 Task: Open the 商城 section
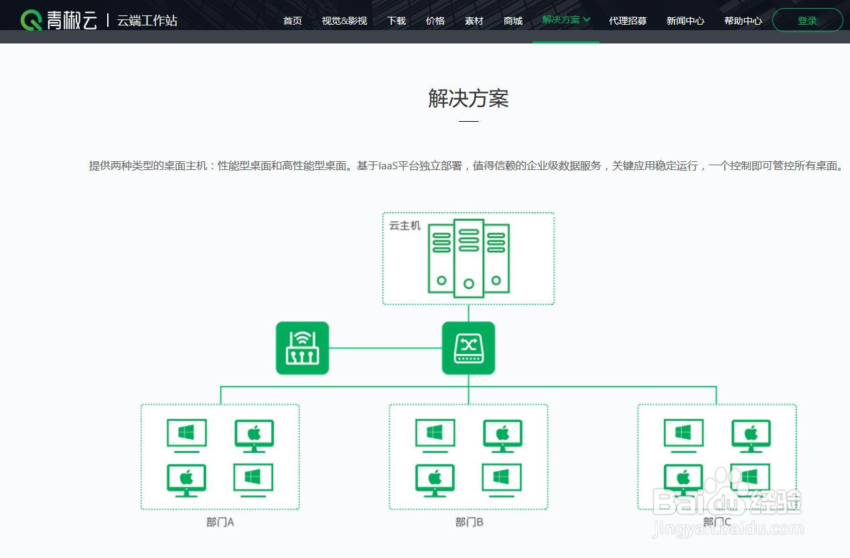(x=512, y=21)
